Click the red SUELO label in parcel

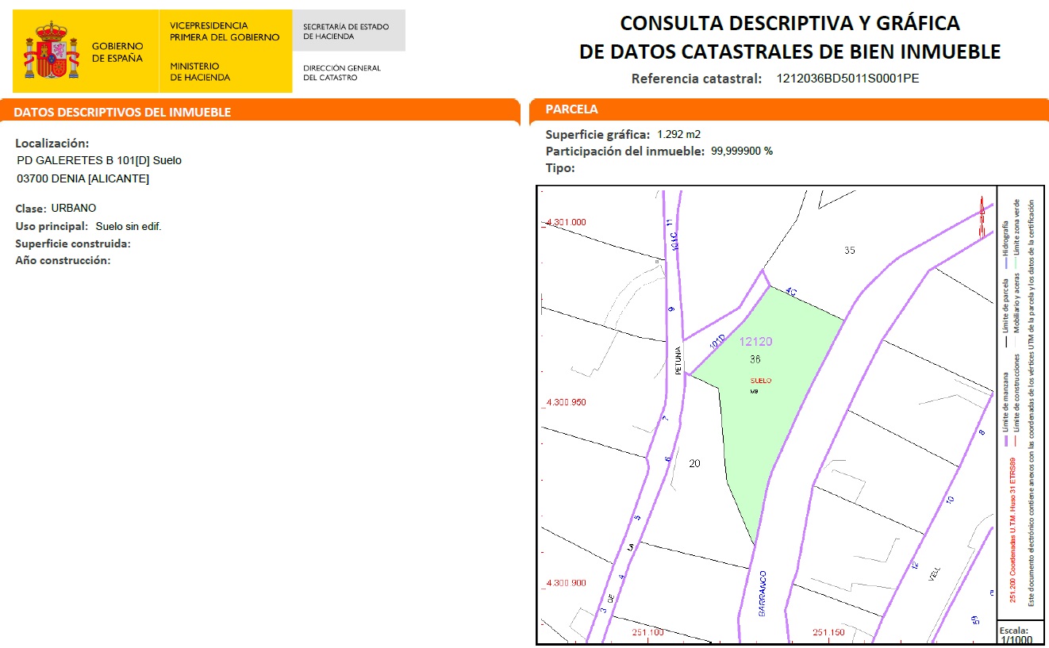(x=760, y=381)
